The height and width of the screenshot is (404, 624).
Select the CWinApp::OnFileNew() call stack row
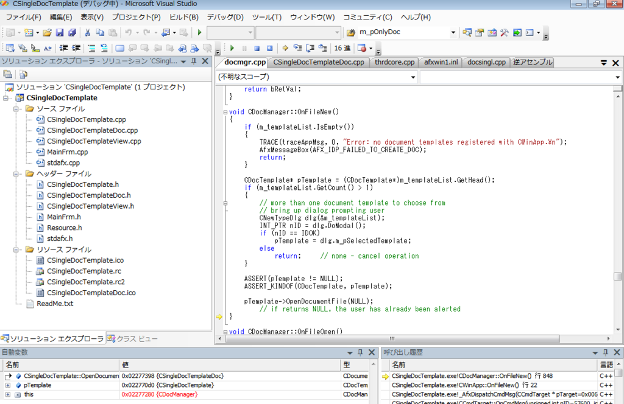(x=491, y=385)
